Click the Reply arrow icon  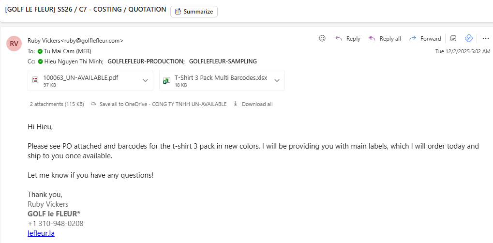pyautogui.click(x=339, y=39)
